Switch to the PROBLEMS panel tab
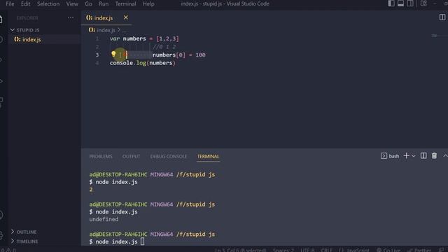This screenshot has width=448, height=252. click(x=101, y=156)
